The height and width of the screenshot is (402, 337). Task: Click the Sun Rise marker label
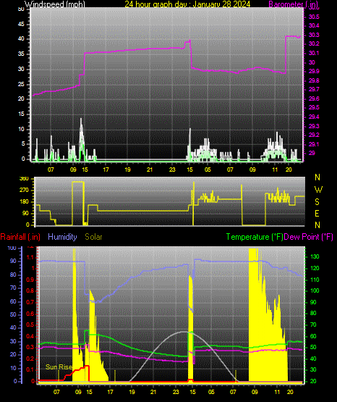click(59, 367)
